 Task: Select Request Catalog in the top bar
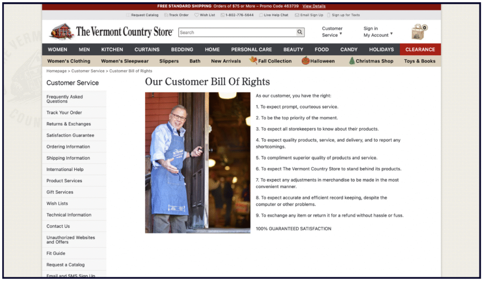click(142, 15)
